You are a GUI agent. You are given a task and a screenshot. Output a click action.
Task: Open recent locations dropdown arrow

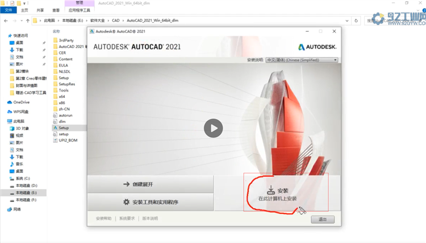pos(22,20)
